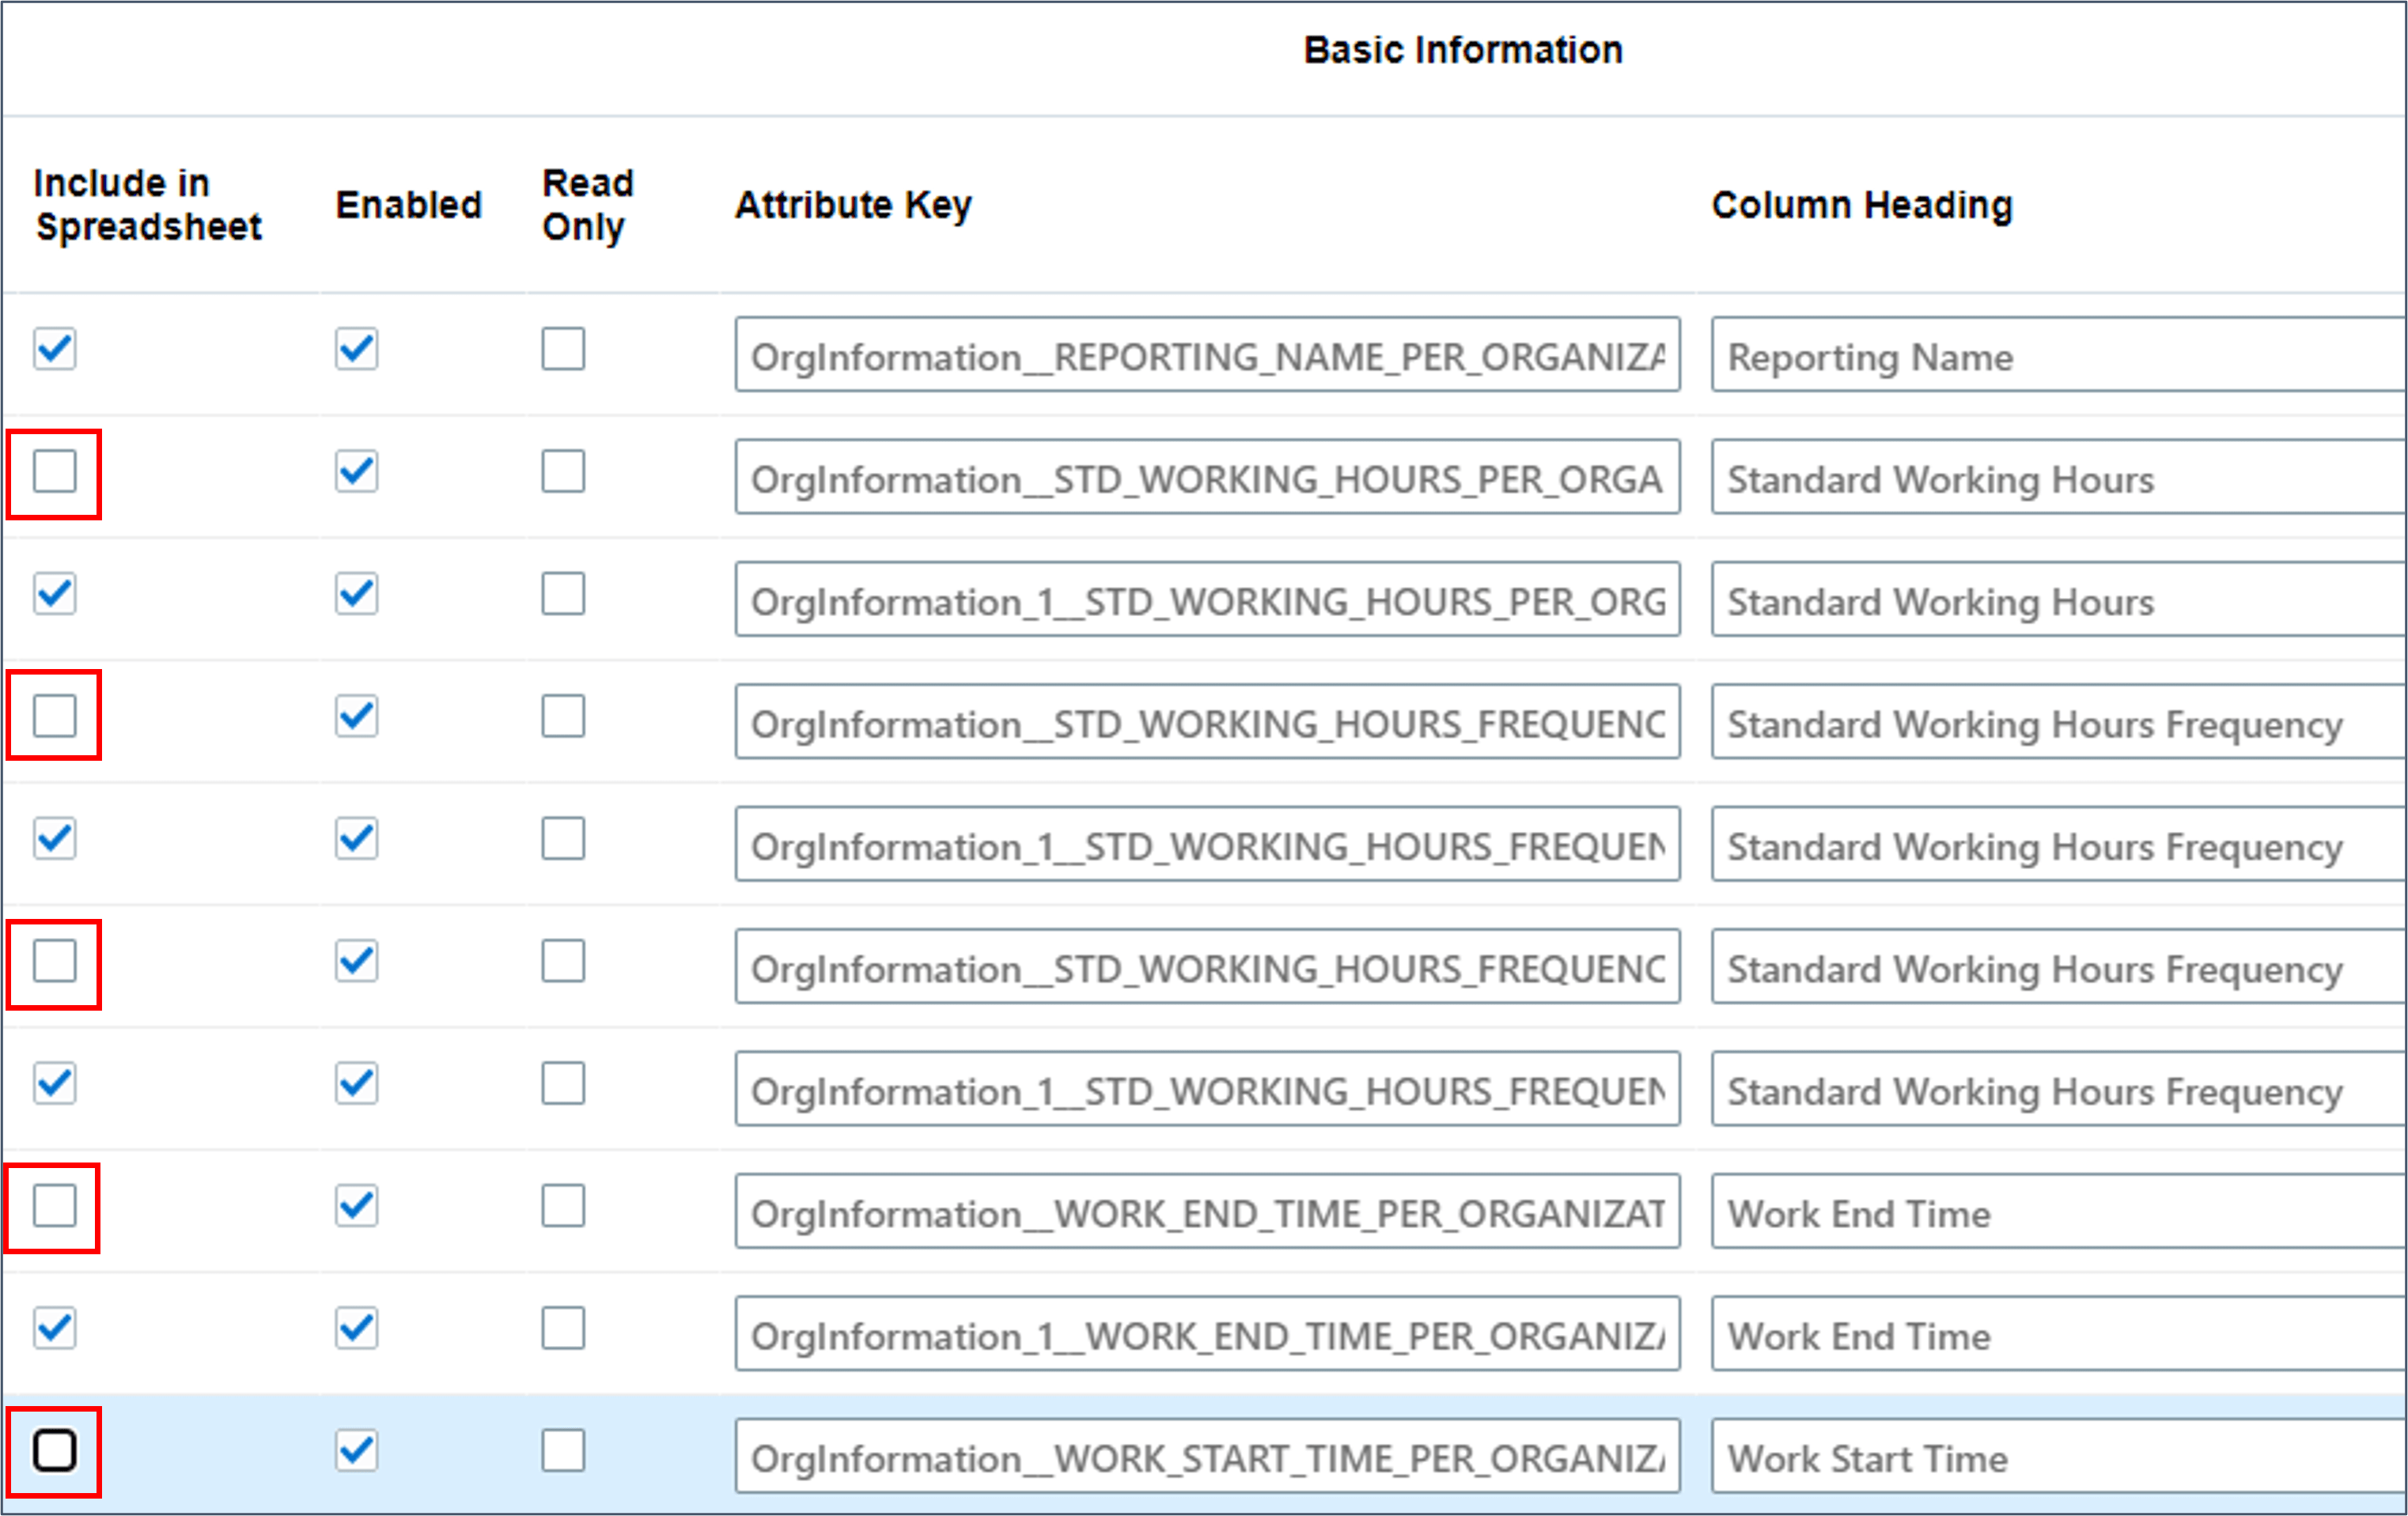Click the OrgInformation__WORK_START_TIME attribute key field
This screenshot has width=2408, height=1516.
pos(1206,1458)
